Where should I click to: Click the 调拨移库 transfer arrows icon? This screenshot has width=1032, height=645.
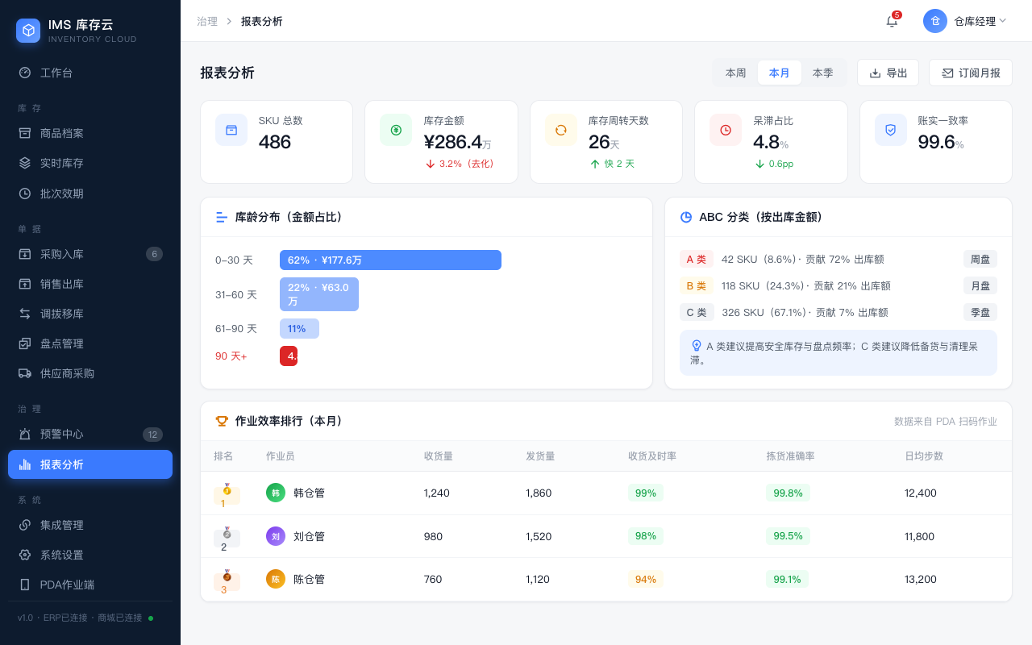(x=25, y=314)
